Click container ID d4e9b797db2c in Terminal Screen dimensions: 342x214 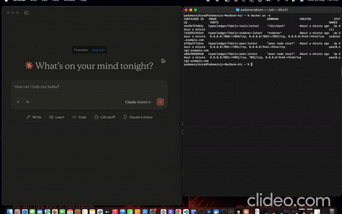(194, 26)
